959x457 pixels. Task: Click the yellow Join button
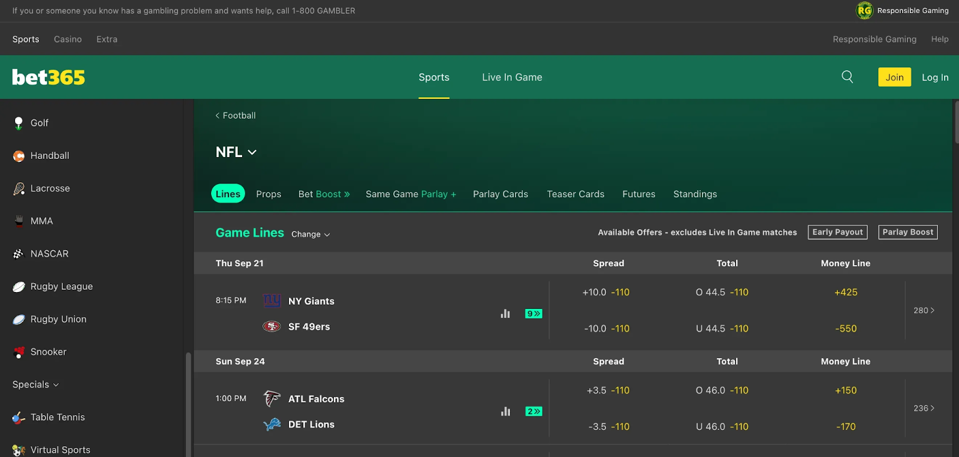point(894,77)
